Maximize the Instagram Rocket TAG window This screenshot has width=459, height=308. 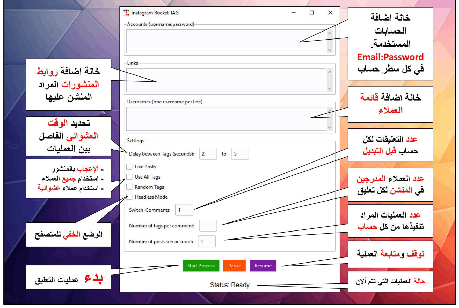[x=312, y=13]
